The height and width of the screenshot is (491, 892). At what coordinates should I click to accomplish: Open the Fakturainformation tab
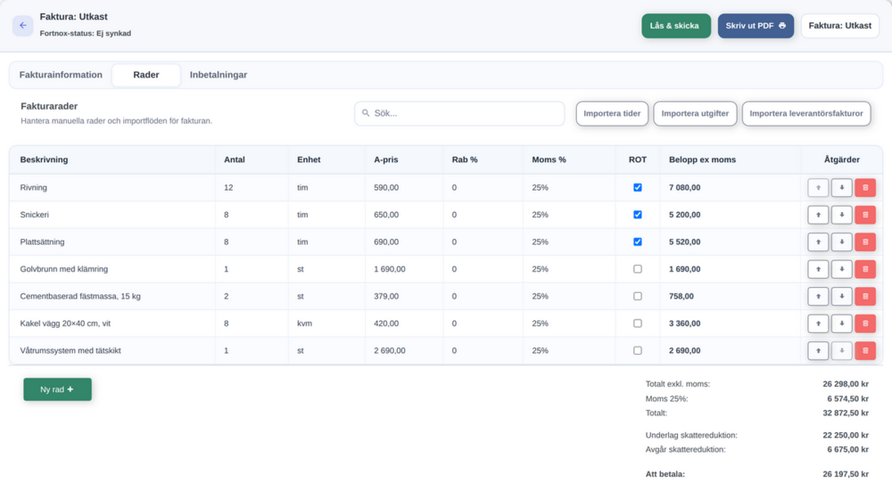tap(61, 75)
